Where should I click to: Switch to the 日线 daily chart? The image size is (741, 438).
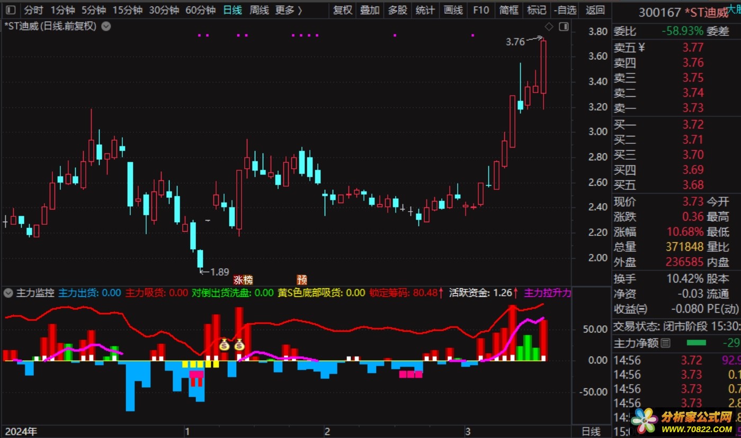[233, 10]
